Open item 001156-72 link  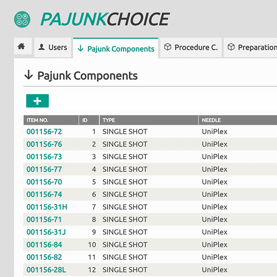pos(44,132)
